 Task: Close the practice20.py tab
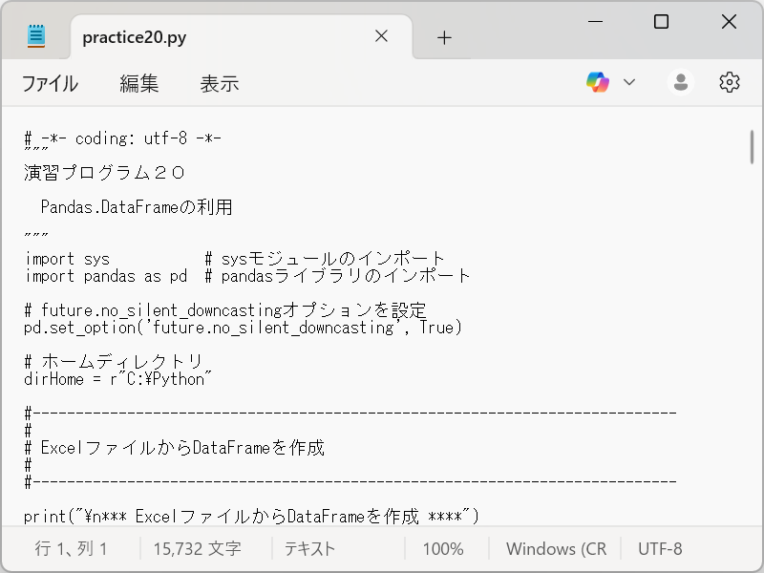click(x=381, y=36)
